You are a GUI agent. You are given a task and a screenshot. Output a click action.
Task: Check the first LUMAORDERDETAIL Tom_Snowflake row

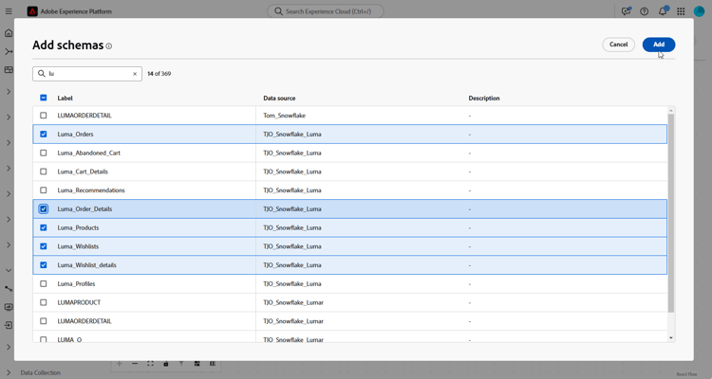click(x=43, y=116)
